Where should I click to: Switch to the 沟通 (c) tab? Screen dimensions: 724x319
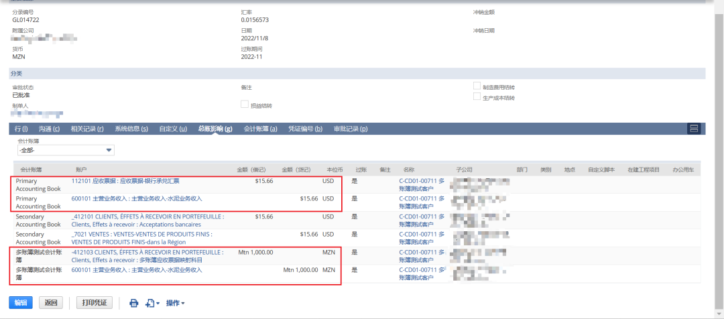pos(49,129)
